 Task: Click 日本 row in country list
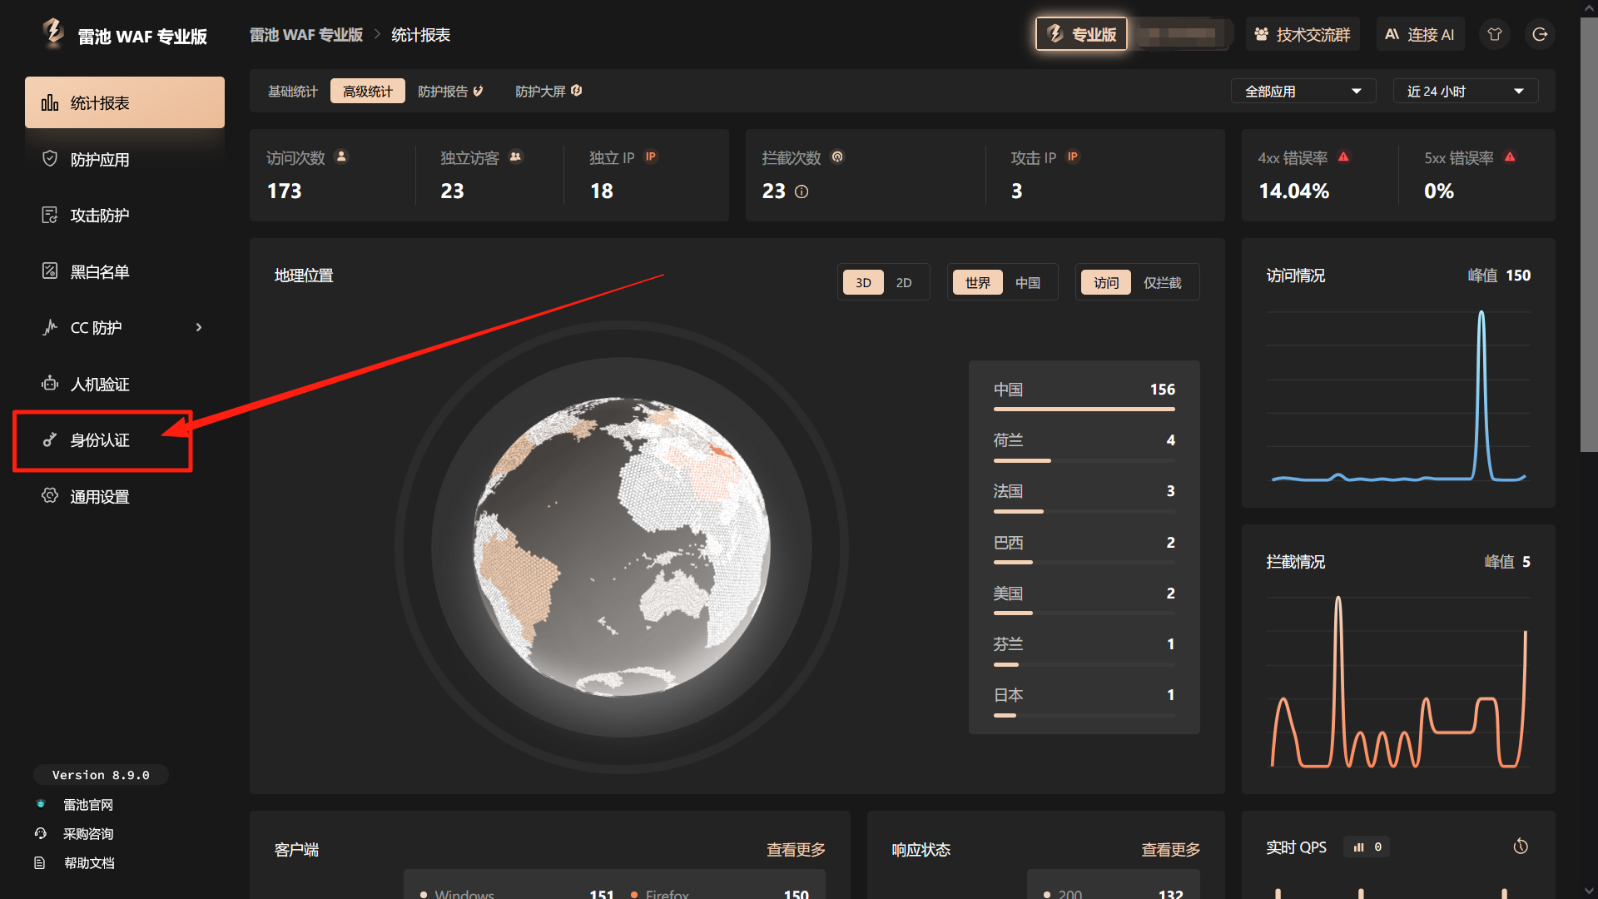1084,701
